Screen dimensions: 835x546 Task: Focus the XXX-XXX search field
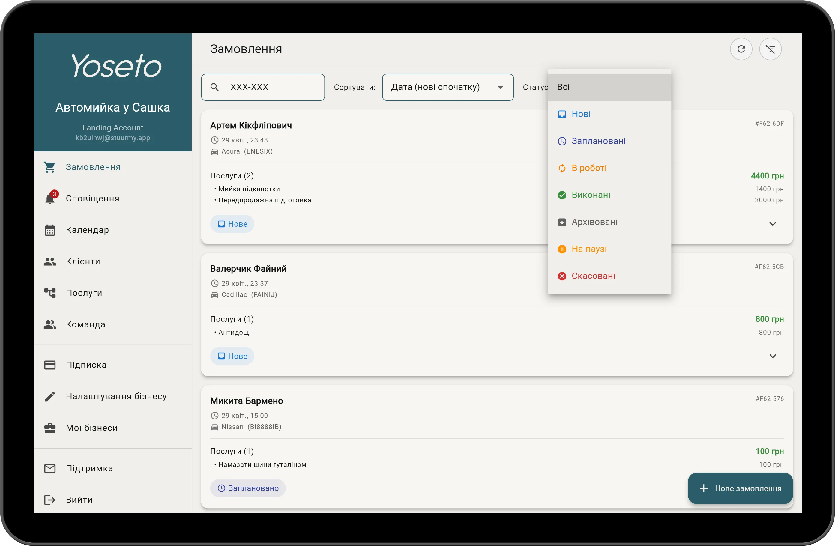(x=263, y=87)
